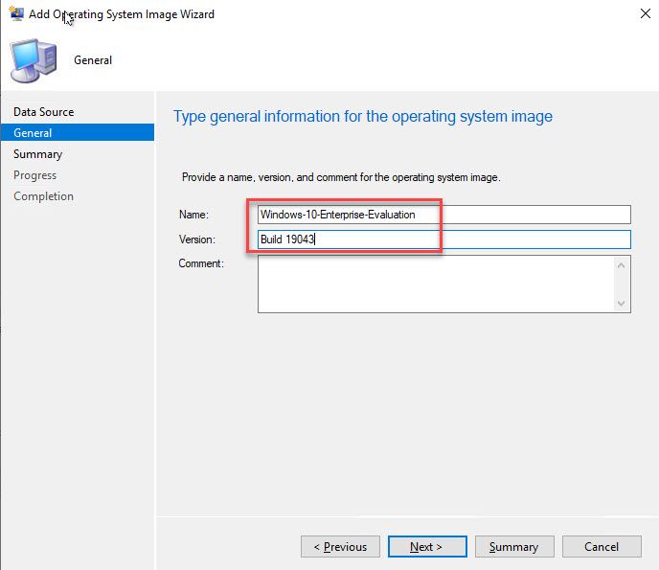Select the highlighted General step in the sidebar

point(33,133)
